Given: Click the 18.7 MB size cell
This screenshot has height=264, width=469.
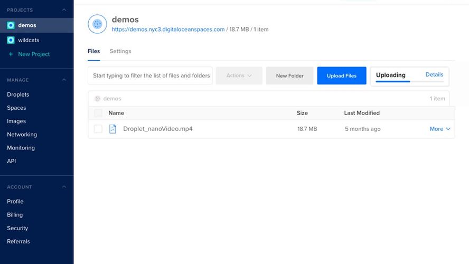Looking at the screenshot, I should pos(307,129).
